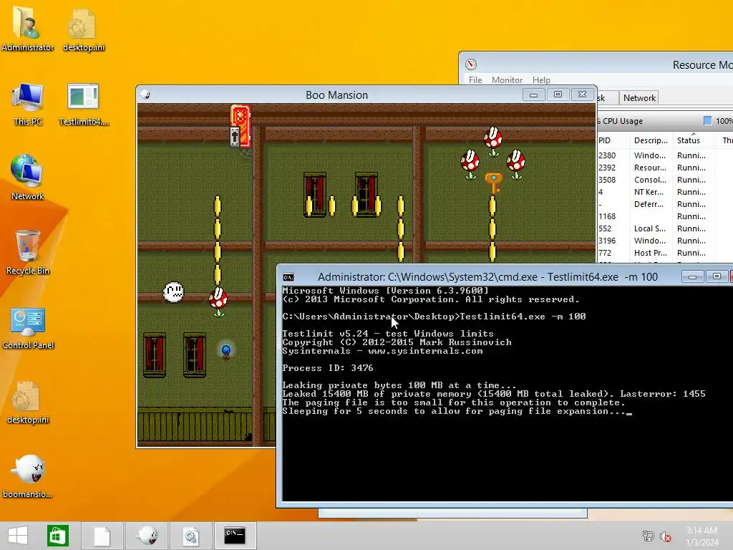Click the CPU Usage header label
The image size is (733, 550).
[622, 121]
